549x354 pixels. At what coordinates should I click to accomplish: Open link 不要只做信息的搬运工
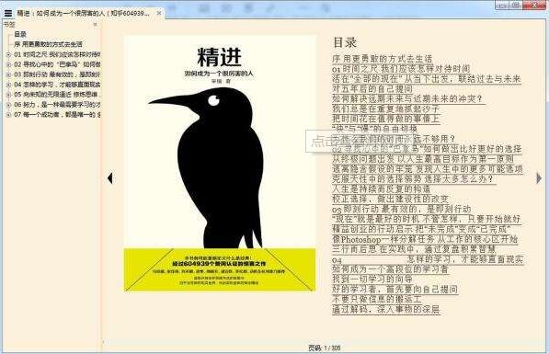[x=377, y=300]
